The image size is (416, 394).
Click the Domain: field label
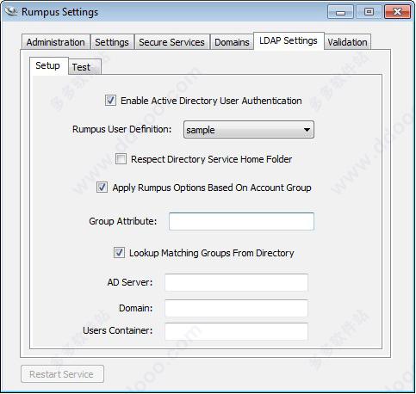(136, 308)
